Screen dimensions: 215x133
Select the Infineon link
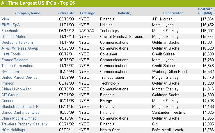[x=8, y=83]
